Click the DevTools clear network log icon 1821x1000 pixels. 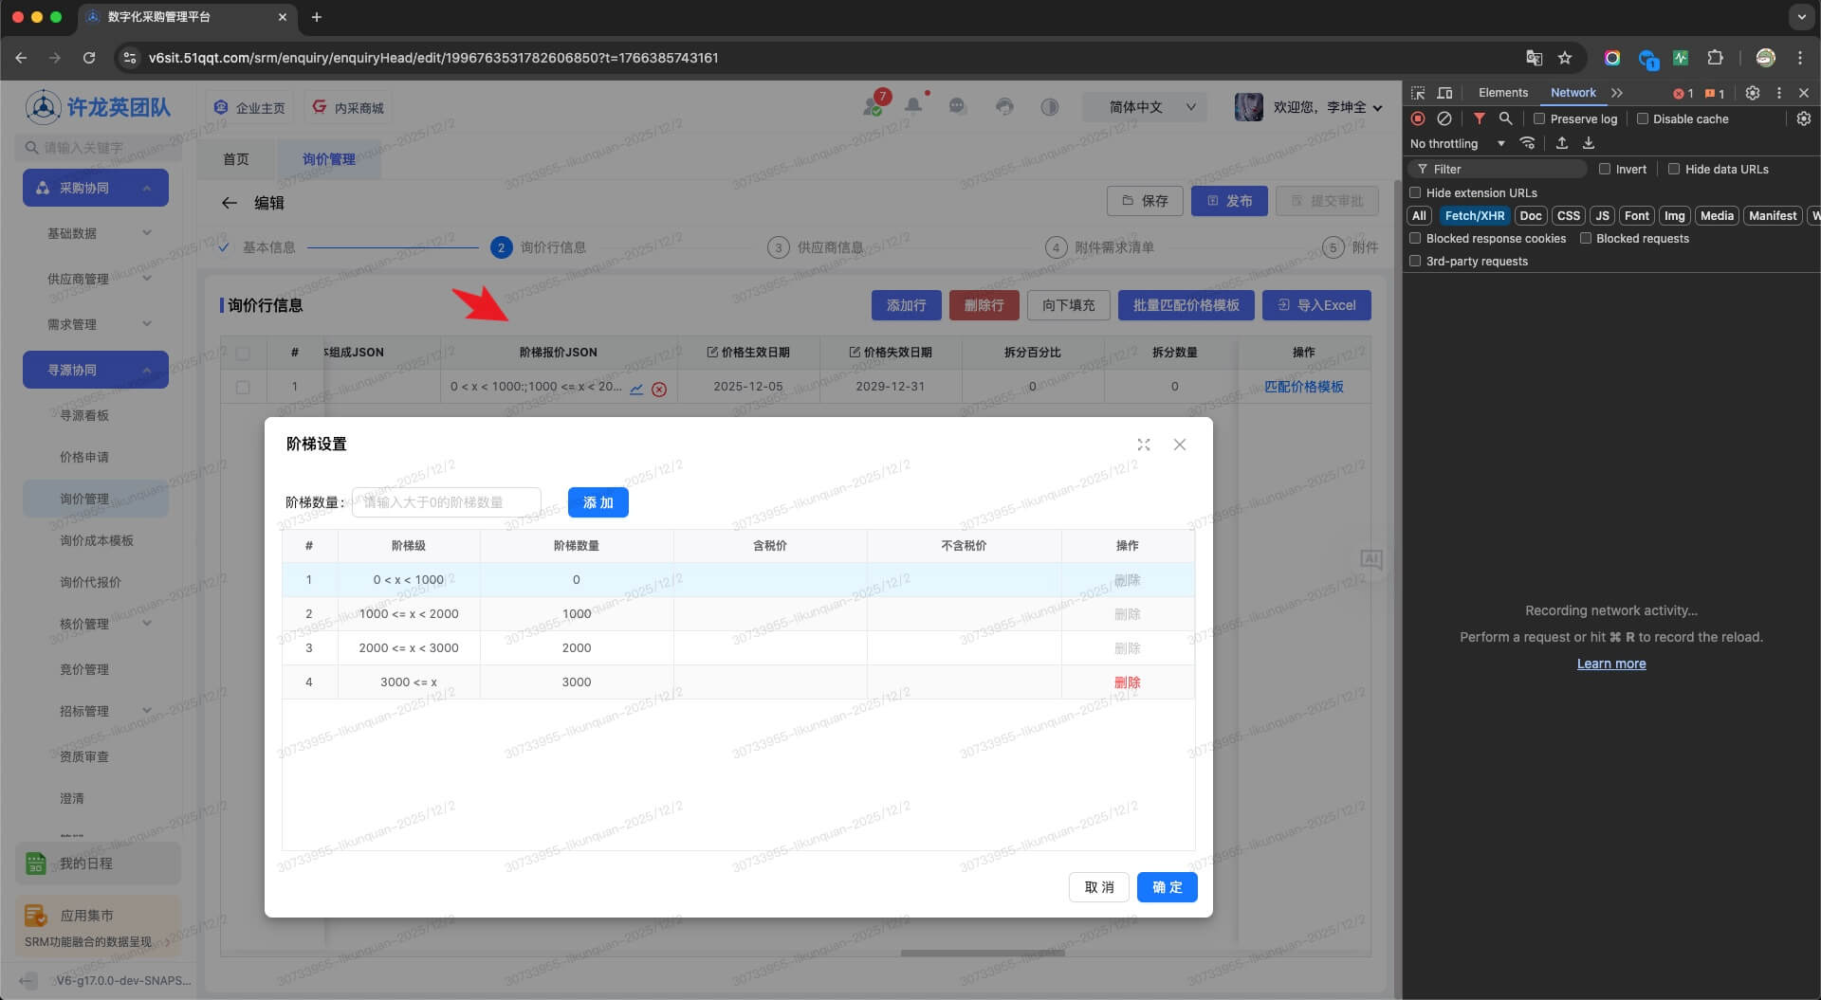(x=1444, y=118)
